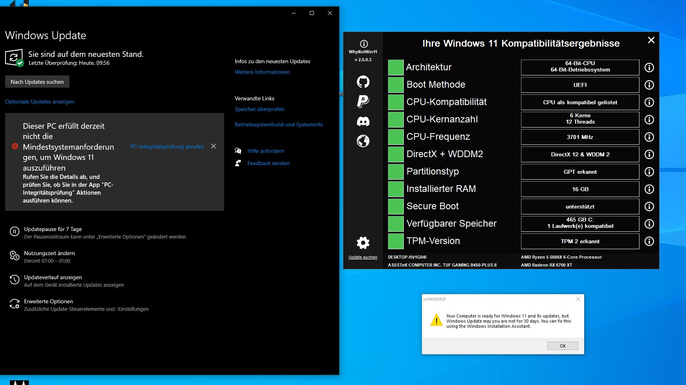Image resolution: width=686 pixels, height=385 pixels.
Task: Click 'AMD Ryzen 5 5600X 6-Core Processor' text
Action: pyautogui.click(x=561, y=257)
